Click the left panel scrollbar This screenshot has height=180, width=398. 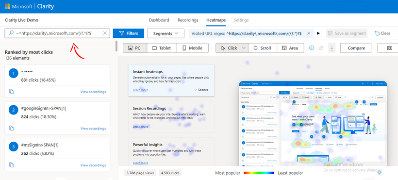tap(116, 46)
